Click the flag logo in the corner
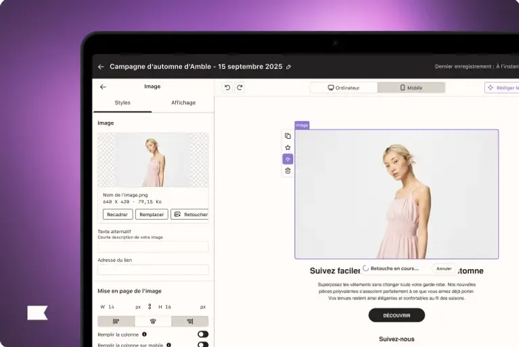This screenshot has height=347, width=519. pos(37,313)
